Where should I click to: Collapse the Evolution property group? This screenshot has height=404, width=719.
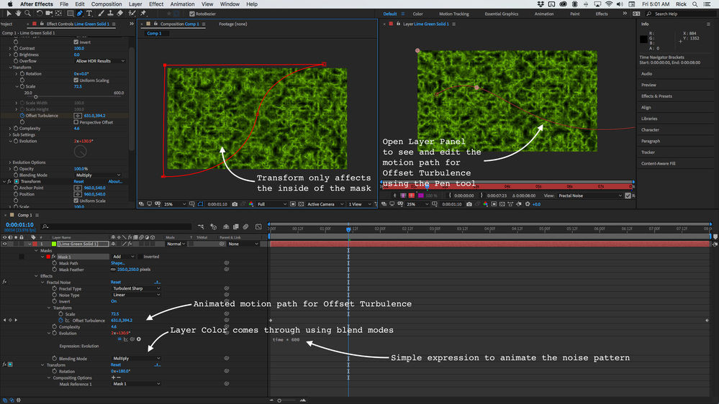10,141
